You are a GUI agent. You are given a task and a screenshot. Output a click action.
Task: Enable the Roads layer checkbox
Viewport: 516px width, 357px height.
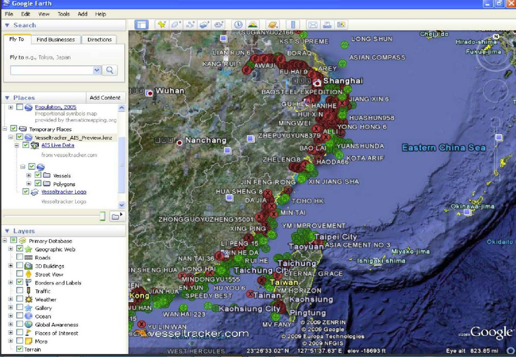click(x=20, y=257)
